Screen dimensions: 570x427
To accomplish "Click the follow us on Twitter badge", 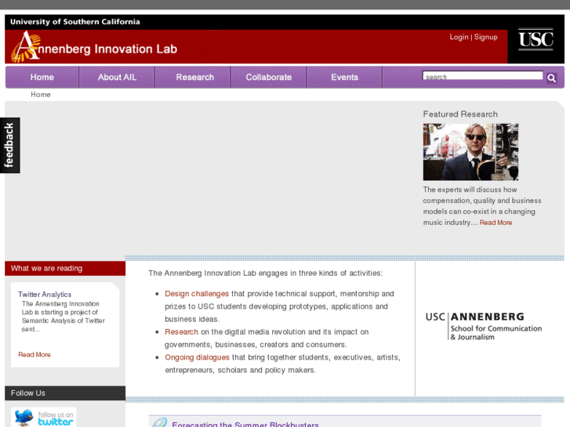I will point(44,417).
